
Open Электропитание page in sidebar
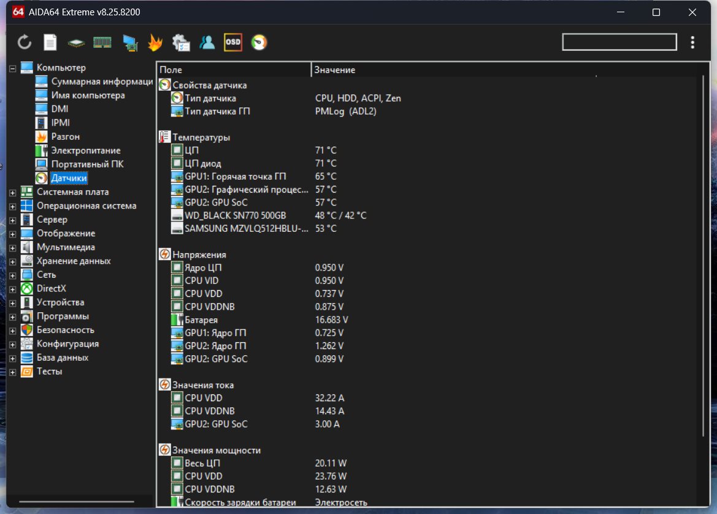[85, 150]
